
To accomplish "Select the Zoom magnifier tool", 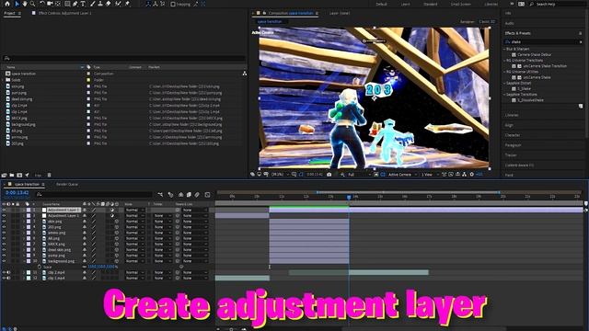I will tap(33, 4).
